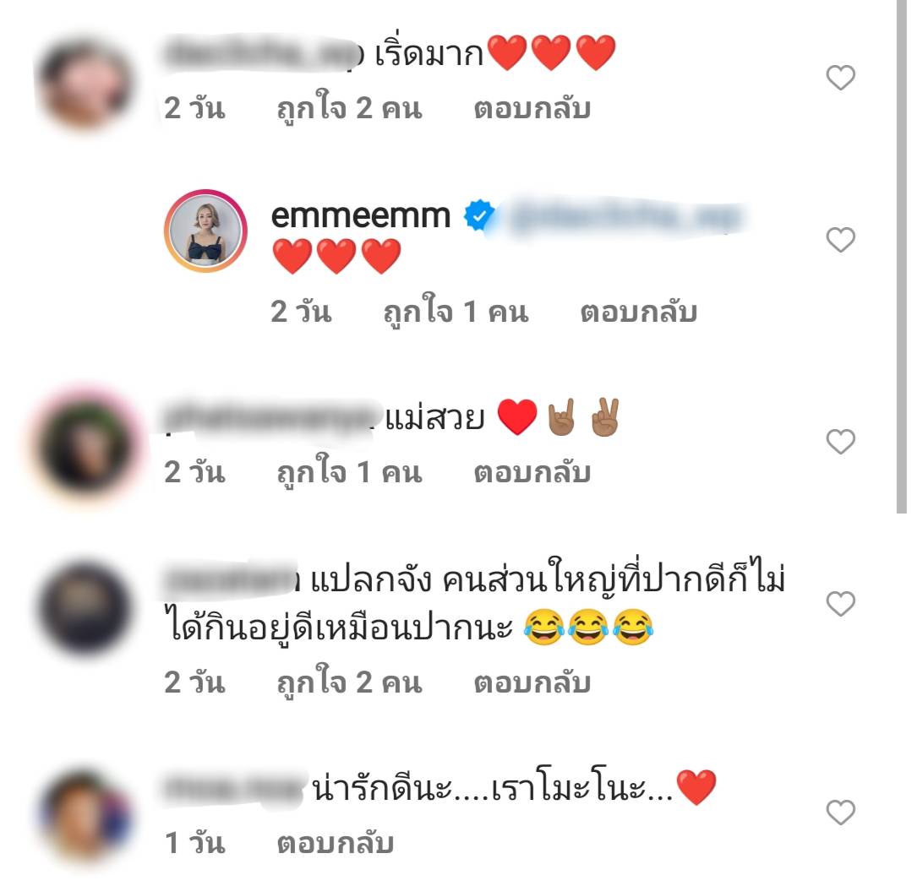Open avatar of the เริ่ดมาก commenter
Screen dimensions: 912x886
coord(86,82)
